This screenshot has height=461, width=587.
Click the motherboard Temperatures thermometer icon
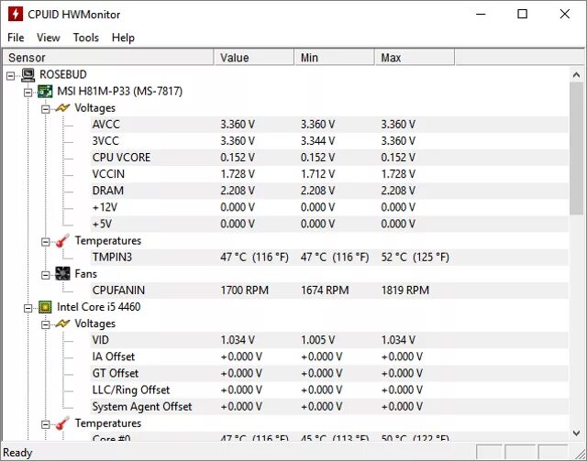pyautogui.click(x=62, y=241)
